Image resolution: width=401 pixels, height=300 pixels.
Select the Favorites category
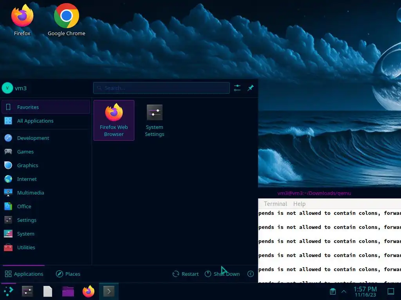[x=46, y=107]
